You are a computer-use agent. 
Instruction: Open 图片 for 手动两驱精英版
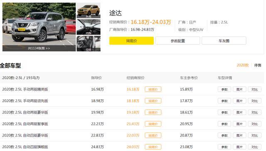[239, 89]
